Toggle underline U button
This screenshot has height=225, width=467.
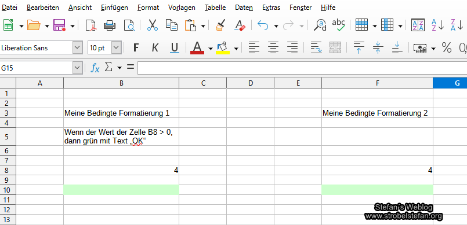175,47
